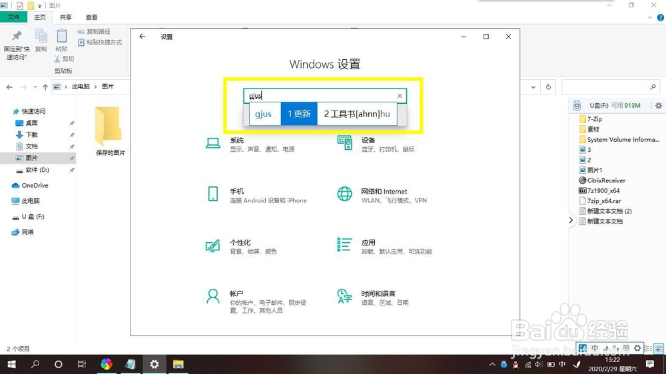This screenshot has height=374, width=666.
Task: Clear the settings search box with X
Action: click(x=400, y=96)
